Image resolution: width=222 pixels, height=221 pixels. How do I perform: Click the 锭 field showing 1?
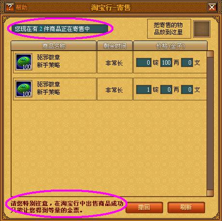[x=144, y=89]
